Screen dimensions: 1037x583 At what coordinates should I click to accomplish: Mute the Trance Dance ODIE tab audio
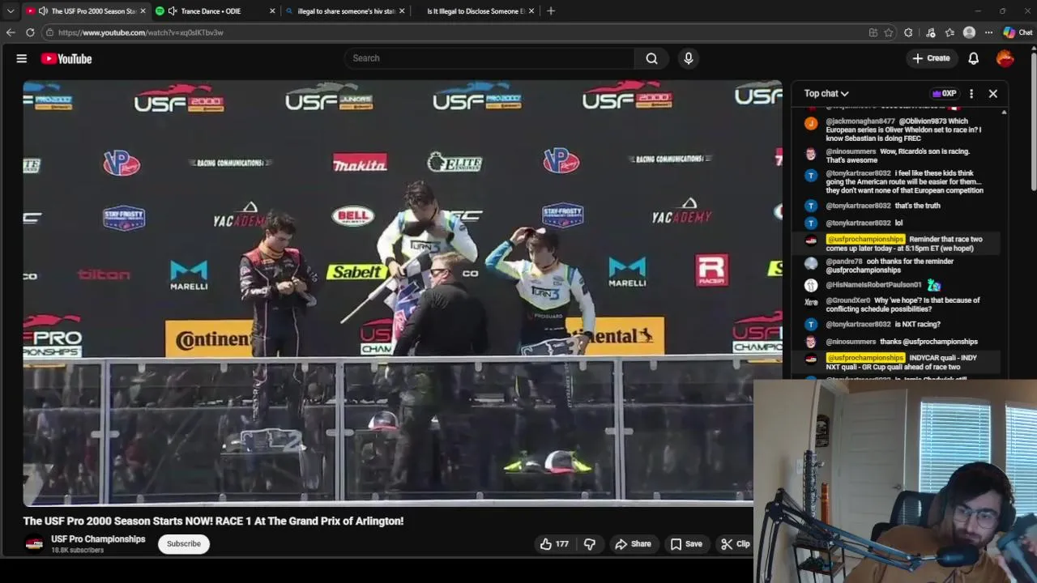click(x=172, y=11)
